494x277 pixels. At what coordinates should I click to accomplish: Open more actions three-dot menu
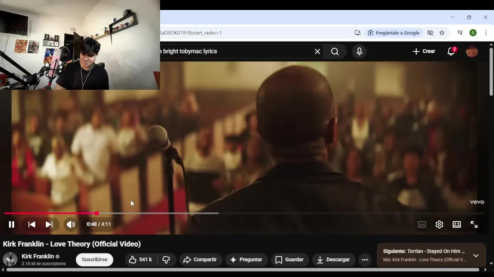click(x=365, y=260)
